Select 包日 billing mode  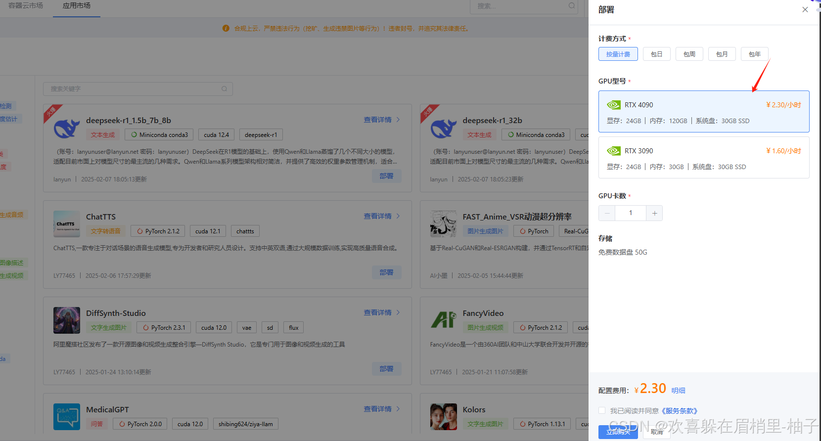(x=657, y=54)
